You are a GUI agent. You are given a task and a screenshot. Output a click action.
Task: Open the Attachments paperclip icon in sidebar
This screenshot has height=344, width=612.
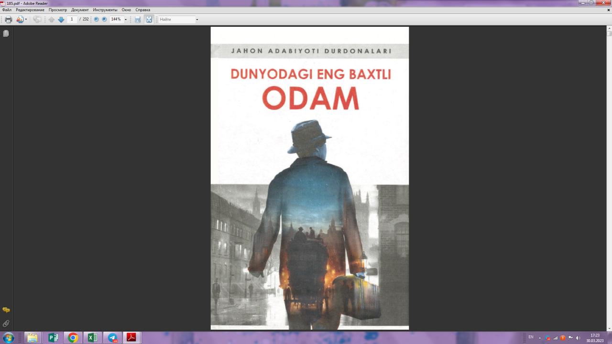[x=5, y=323]
